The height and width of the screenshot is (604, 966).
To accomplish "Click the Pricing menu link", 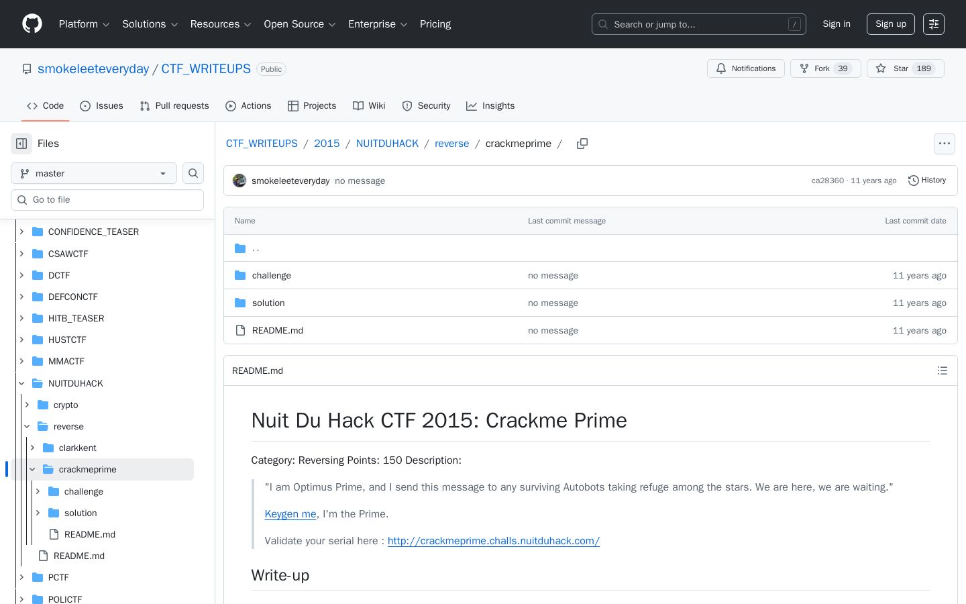I will coord(435,24).
